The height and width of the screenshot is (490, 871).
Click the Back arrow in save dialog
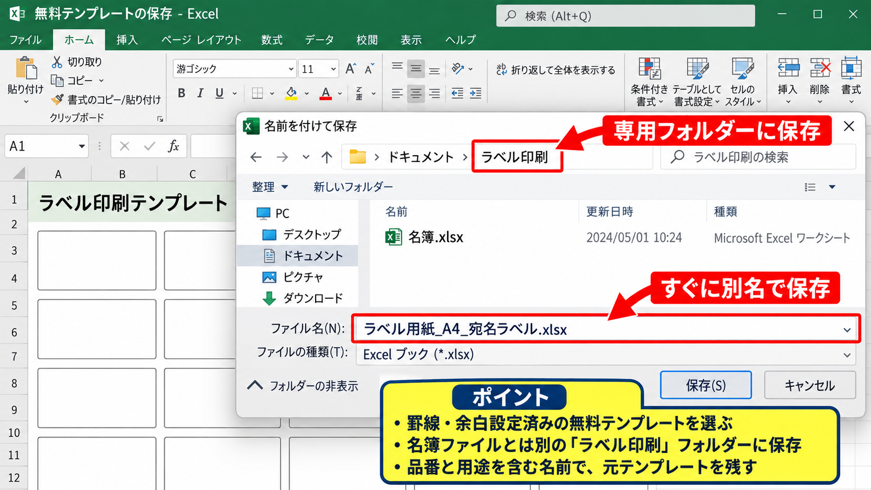tap(256, 157)
